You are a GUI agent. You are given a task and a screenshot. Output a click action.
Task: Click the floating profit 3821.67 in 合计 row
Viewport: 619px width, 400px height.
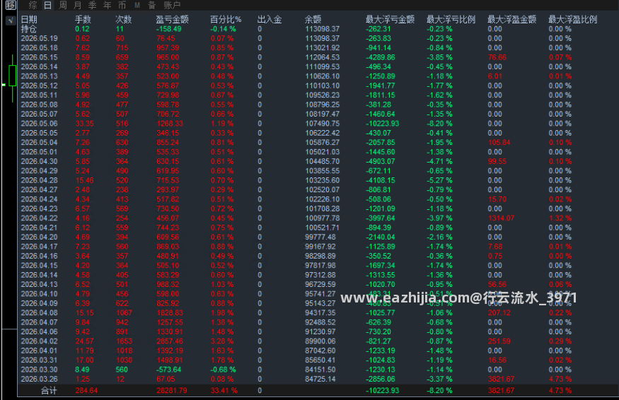pyautogui.click(x=501, y=391)
